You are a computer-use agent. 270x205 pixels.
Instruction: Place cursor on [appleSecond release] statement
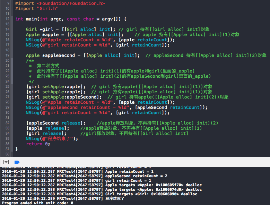pos(55,123)
